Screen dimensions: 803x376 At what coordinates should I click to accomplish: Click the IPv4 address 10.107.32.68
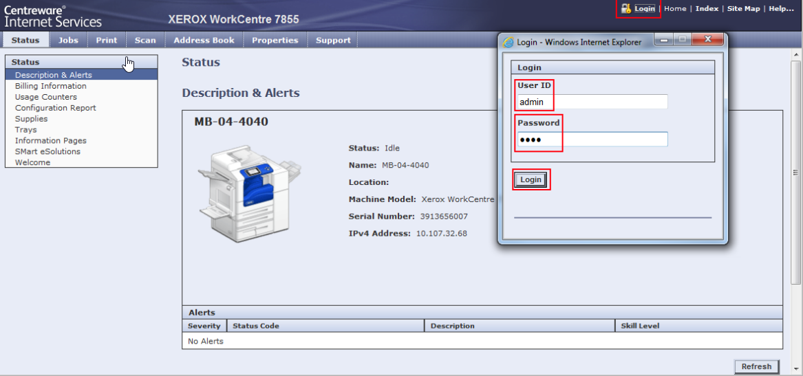point(442,233)
